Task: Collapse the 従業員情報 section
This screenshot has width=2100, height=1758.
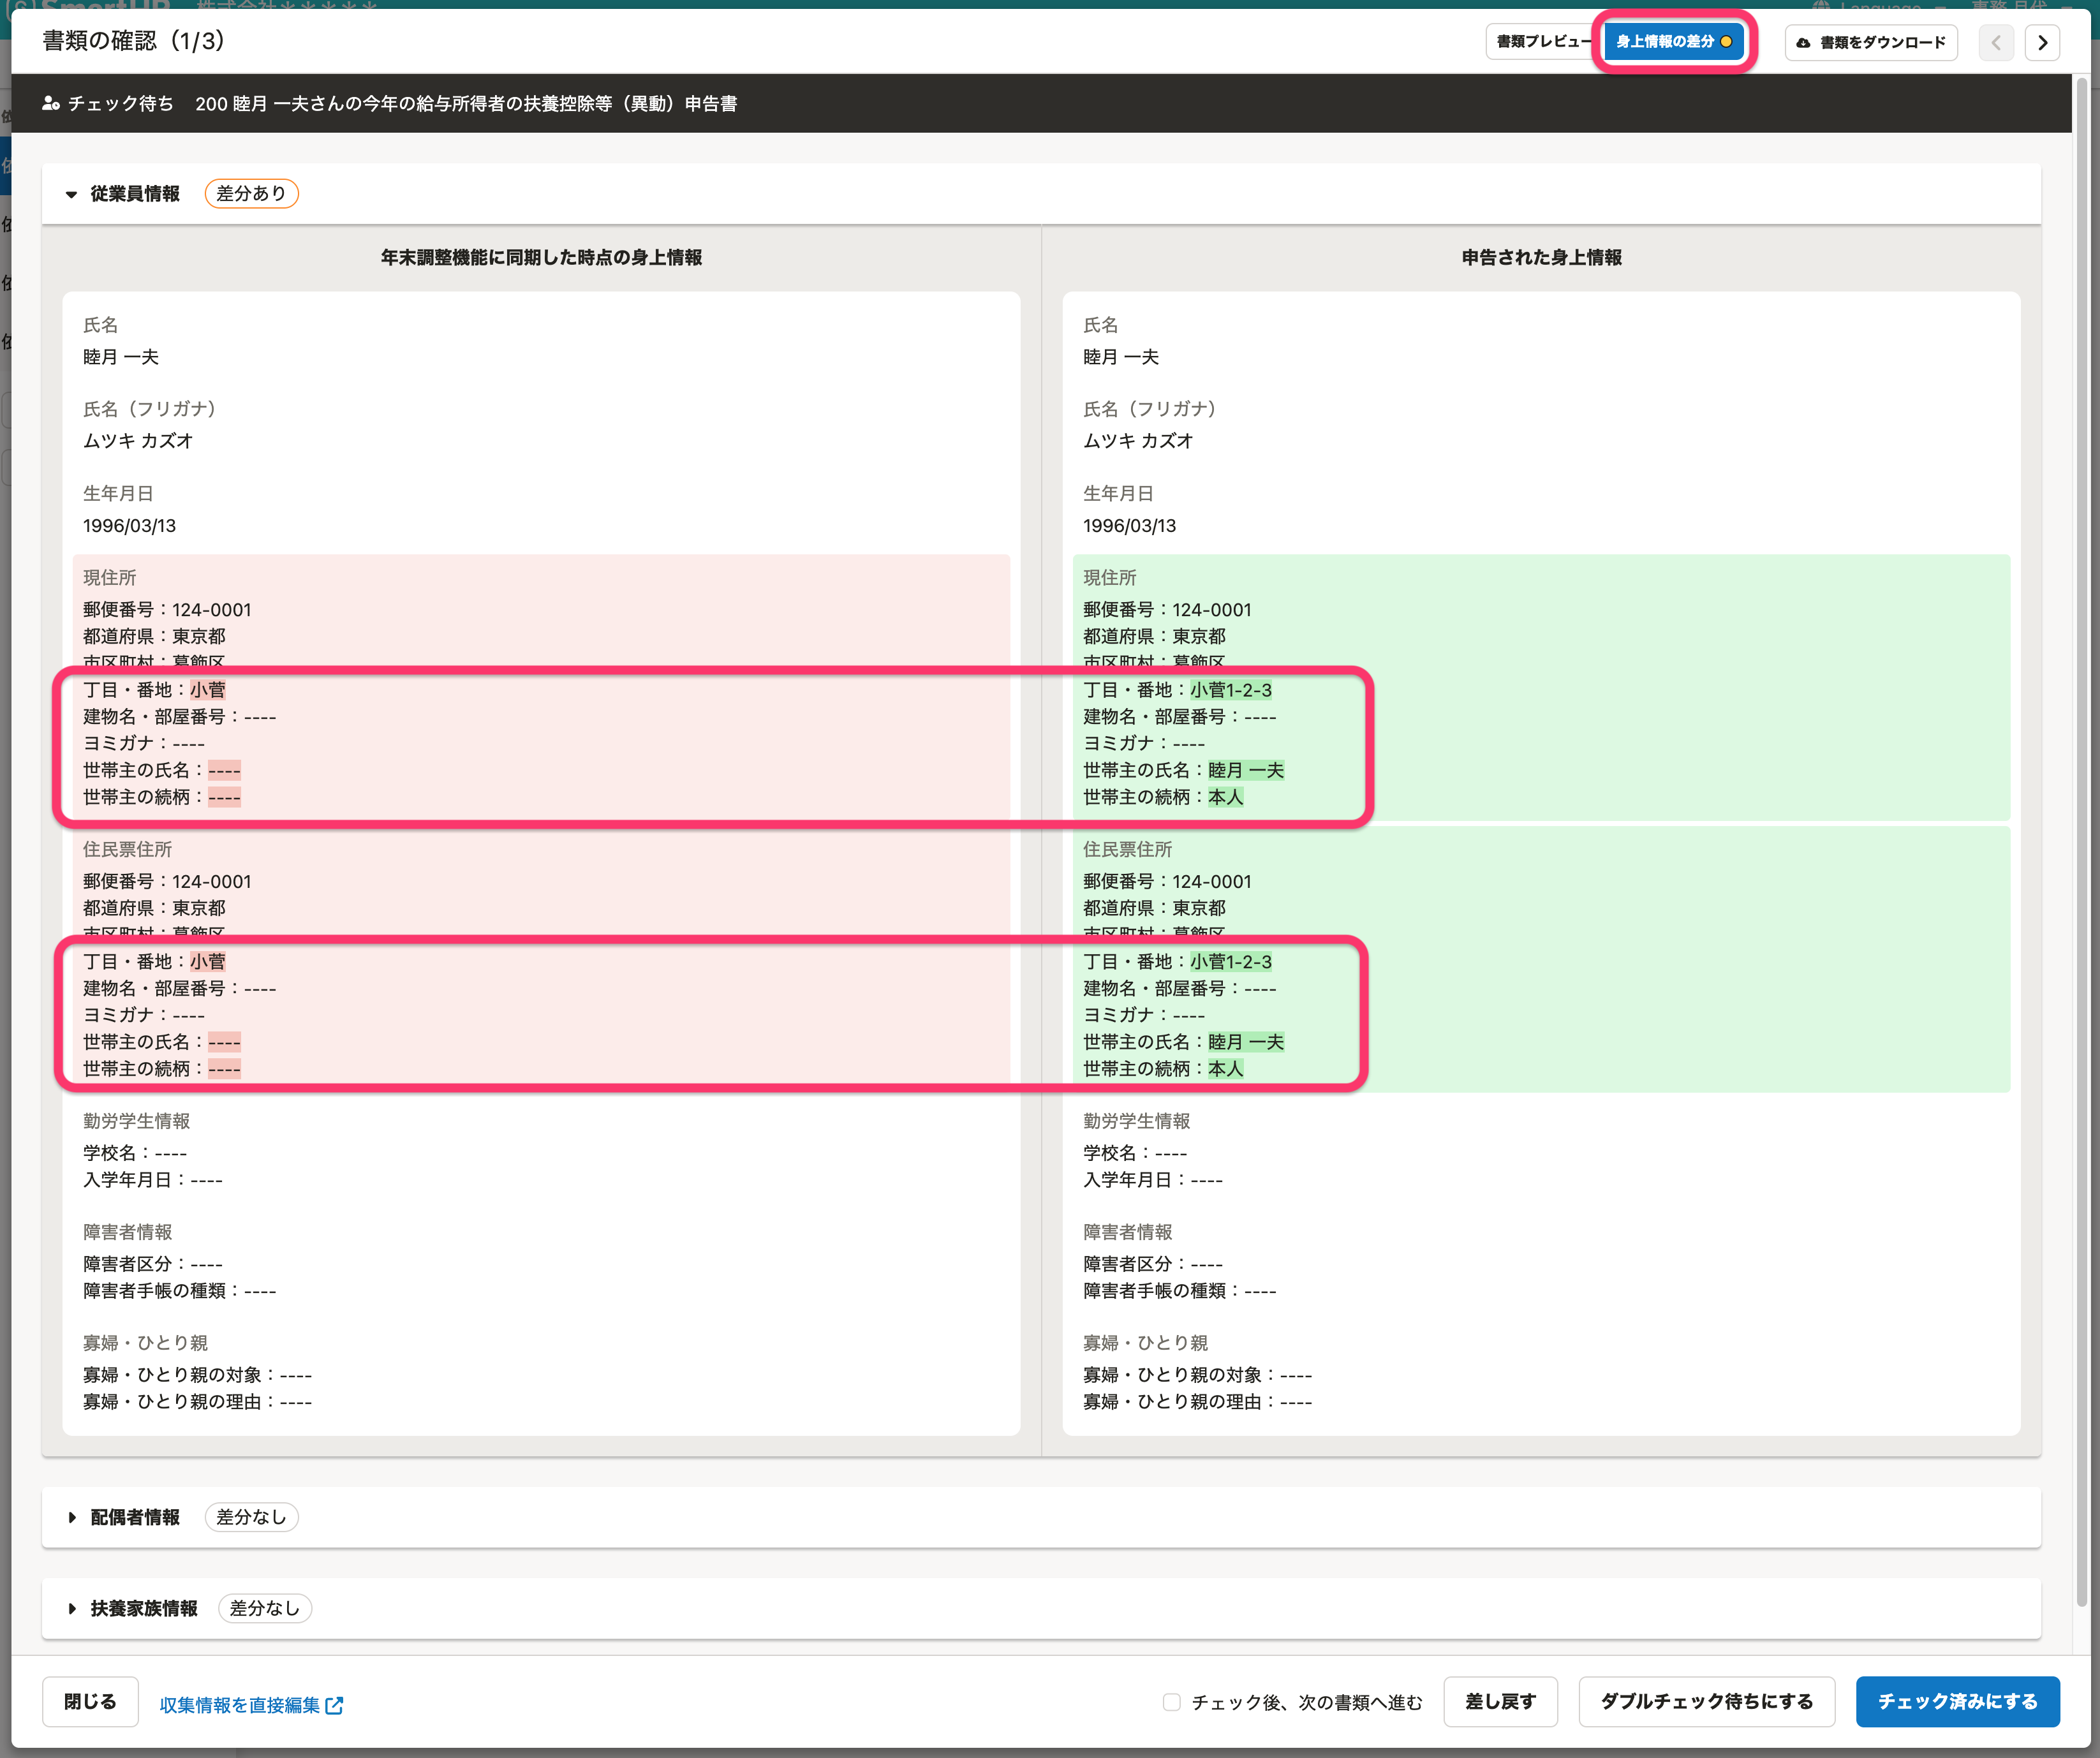Action: (x=71, y=194)
